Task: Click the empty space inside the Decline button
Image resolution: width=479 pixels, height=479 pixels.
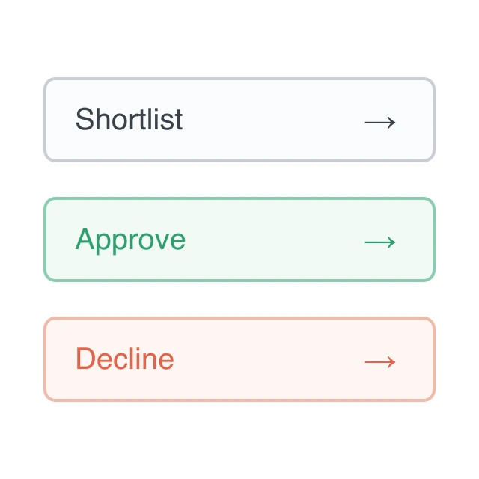Action: [269, 359]
